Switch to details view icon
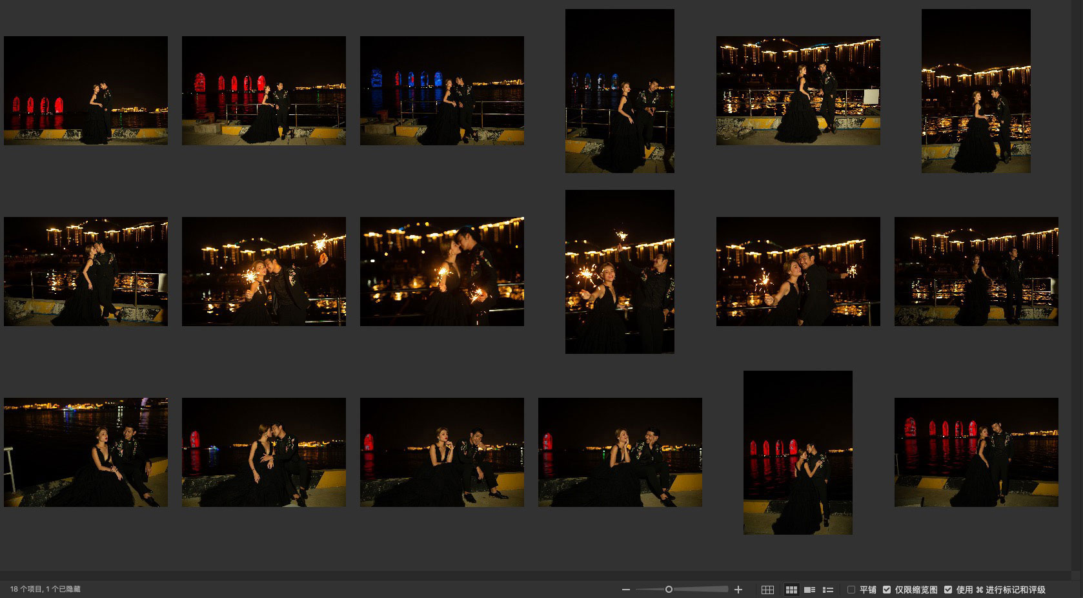The height and width of the screenshot is (598, 1083). (x=809, y=590)
